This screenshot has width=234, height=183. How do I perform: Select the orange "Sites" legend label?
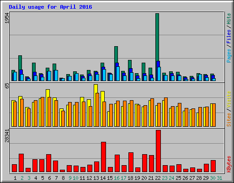(229, 120)
